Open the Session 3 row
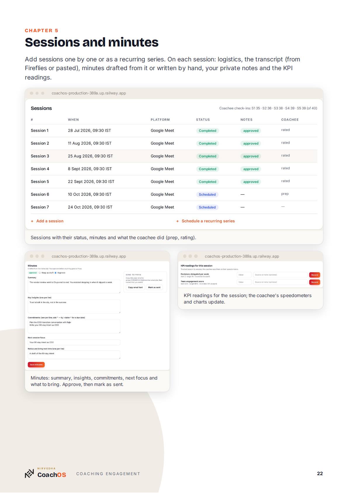This screenshot has height=493, width=348. tap(174, 156)
